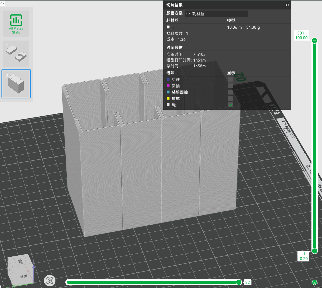
Task: Click the 模型打印时间 1h51m row
Action: [186, 60]
